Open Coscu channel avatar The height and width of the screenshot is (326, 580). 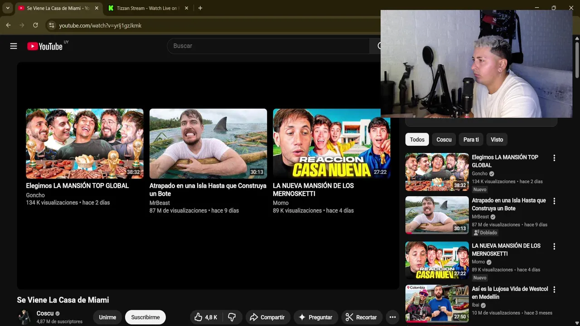coord(24,317)
